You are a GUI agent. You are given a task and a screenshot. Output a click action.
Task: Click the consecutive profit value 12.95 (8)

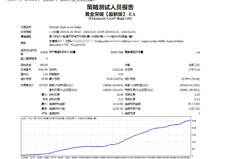[x=118, y=109]
